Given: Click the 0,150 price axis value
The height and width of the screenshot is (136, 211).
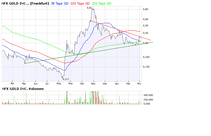Looking at the screenshot, I should point(147,67).
